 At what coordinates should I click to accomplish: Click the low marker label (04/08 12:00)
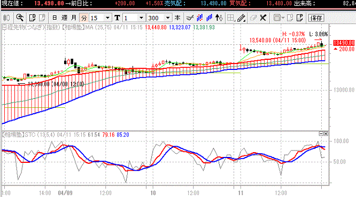[56, 84]
